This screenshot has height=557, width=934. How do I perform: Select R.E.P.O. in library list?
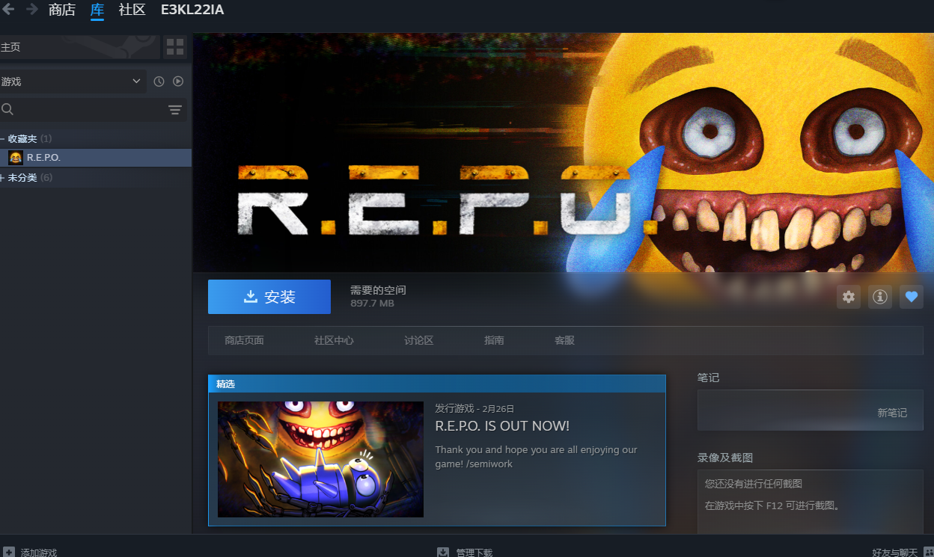[96, 158]
